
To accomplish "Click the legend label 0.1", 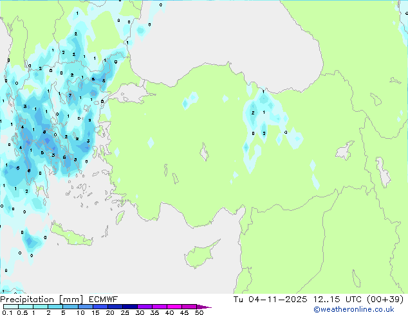I will coord(7,312).
